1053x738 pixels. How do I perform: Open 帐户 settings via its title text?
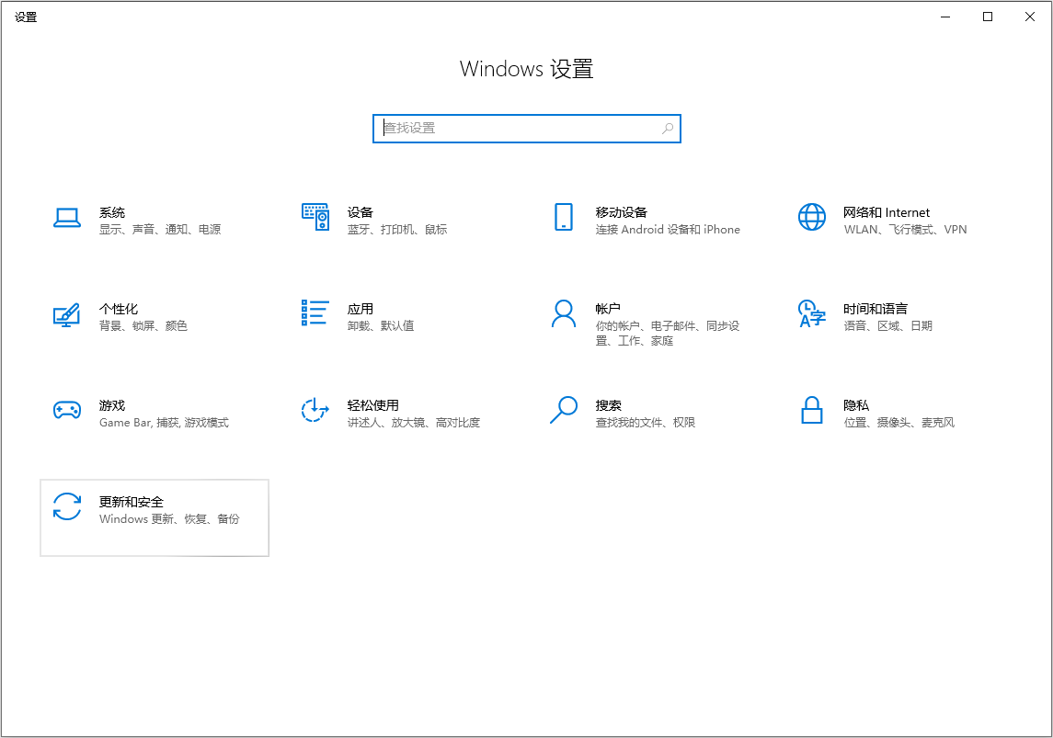click(x=608, y=309)
